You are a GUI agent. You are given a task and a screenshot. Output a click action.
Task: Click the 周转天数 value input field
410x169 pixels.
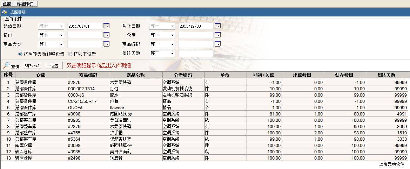[196, 54]
